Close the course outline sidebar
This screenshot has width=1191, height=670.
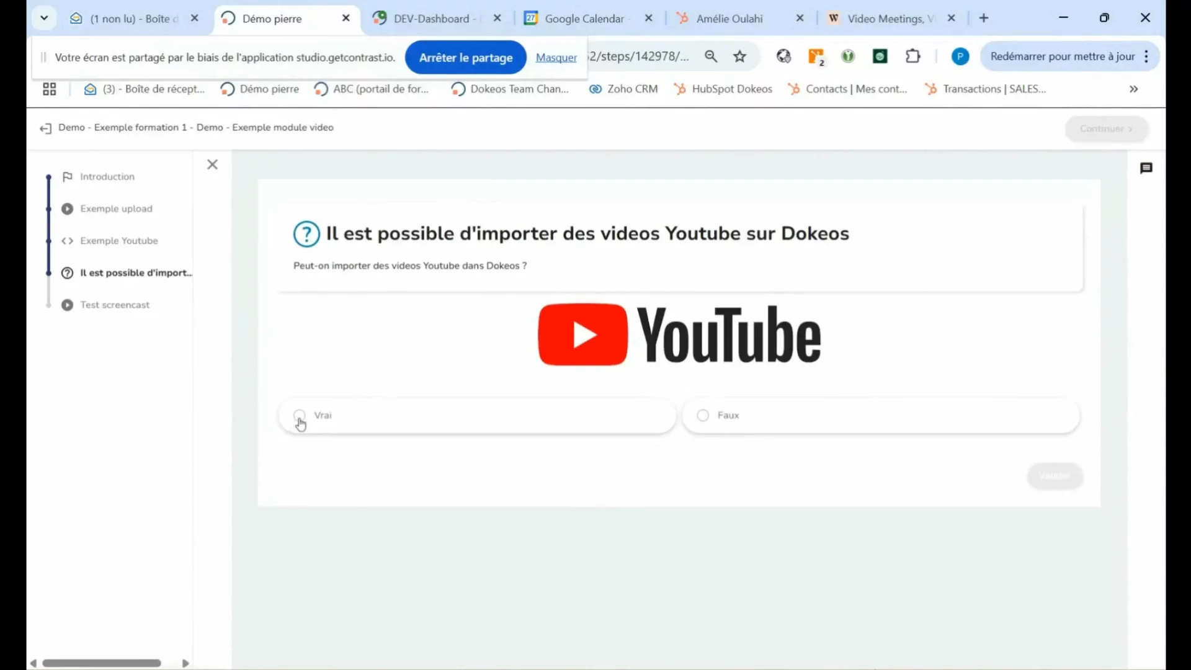point(212,164)
